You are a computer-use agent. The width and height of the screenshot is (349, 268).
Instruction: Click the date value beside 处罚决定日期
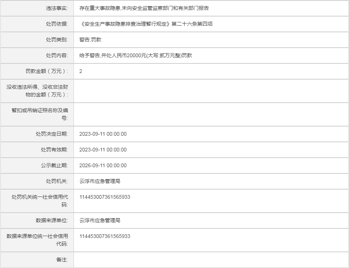103,134
